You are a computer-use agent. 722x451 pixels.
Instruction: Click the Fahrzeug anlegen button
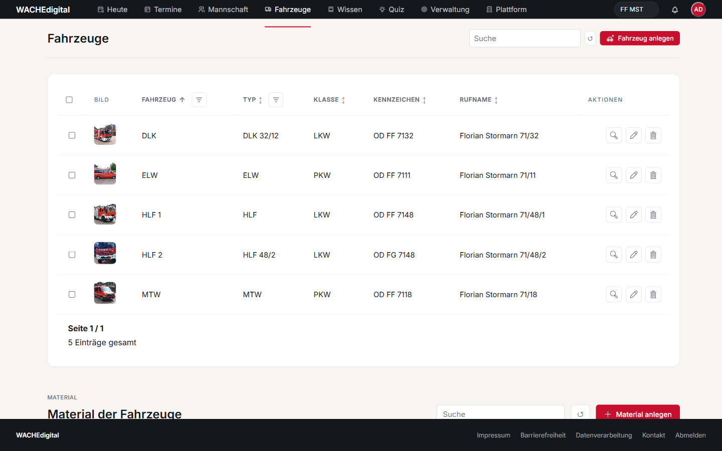click(640, 38)
